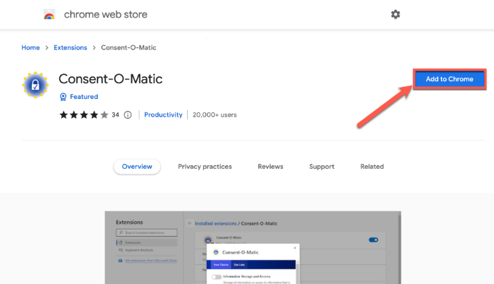Image resolution: width=494 pixels, height=284 pixels.
Task: Close the Consent-O-Matic popup in the preview
Action: (295, 248)
